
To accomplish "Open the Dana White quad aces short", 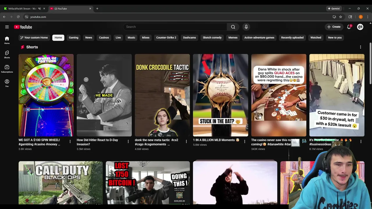I will [279, 95].
